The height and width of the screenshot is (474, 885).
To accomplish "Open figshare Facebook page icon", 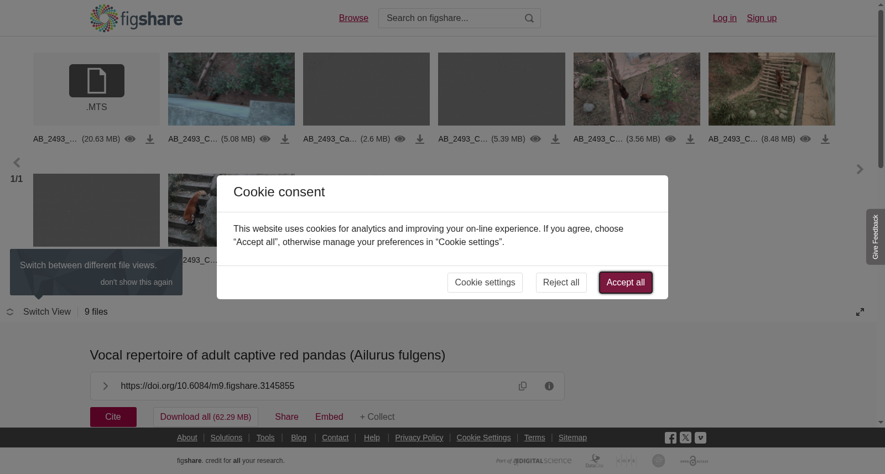I will point(670,438).
